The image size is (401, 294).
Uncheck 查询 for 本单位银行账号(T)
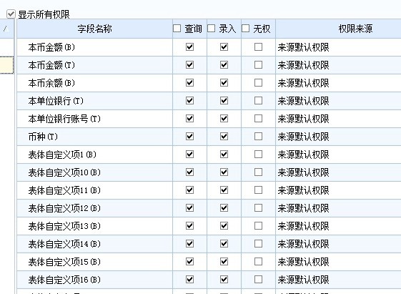[189, 119]
